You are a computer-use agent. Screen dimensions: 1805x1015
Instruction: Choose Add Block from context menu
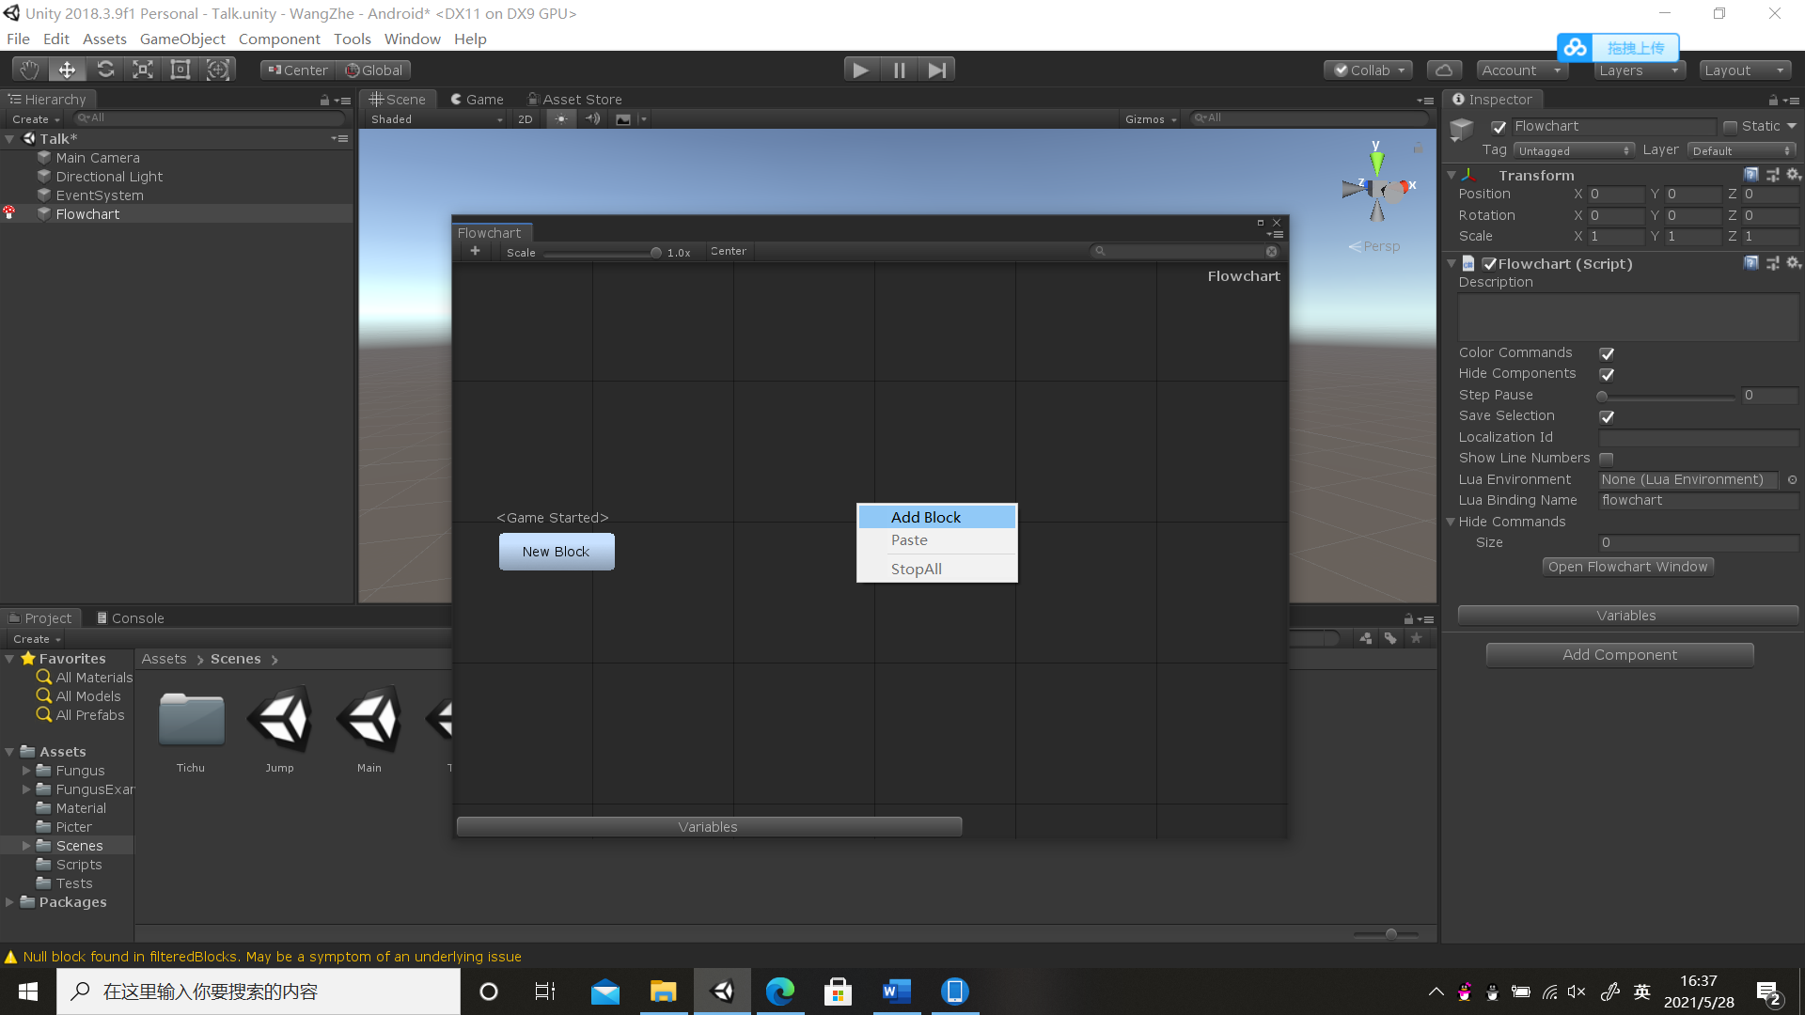coord(926,517)
